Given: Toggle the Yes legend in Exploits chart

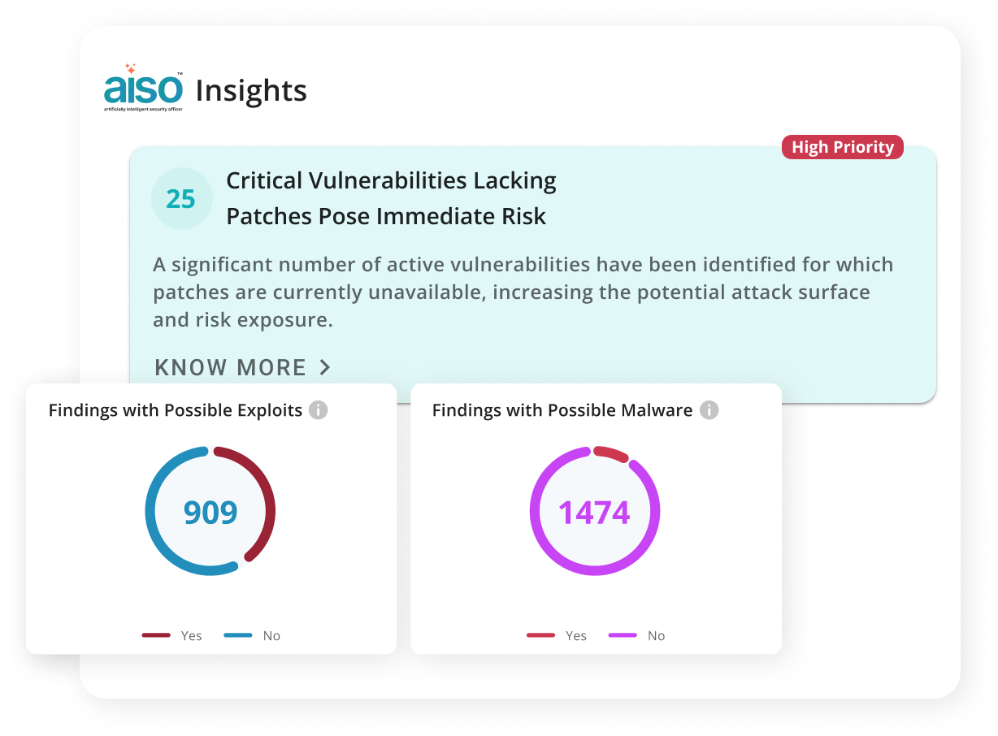Looking at the screenshot, I should click(171, 635).
